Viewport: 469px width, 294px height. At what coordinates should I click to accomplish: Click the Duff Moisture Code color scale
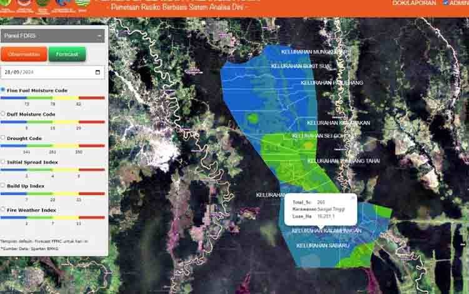click(53, 122)
